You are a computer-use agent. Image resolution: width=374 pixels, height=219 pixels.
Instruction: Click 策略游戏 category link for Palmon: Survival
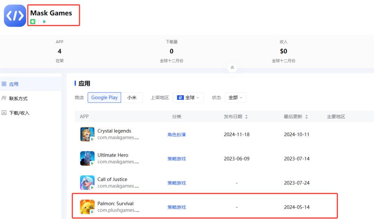coord(177,207)
